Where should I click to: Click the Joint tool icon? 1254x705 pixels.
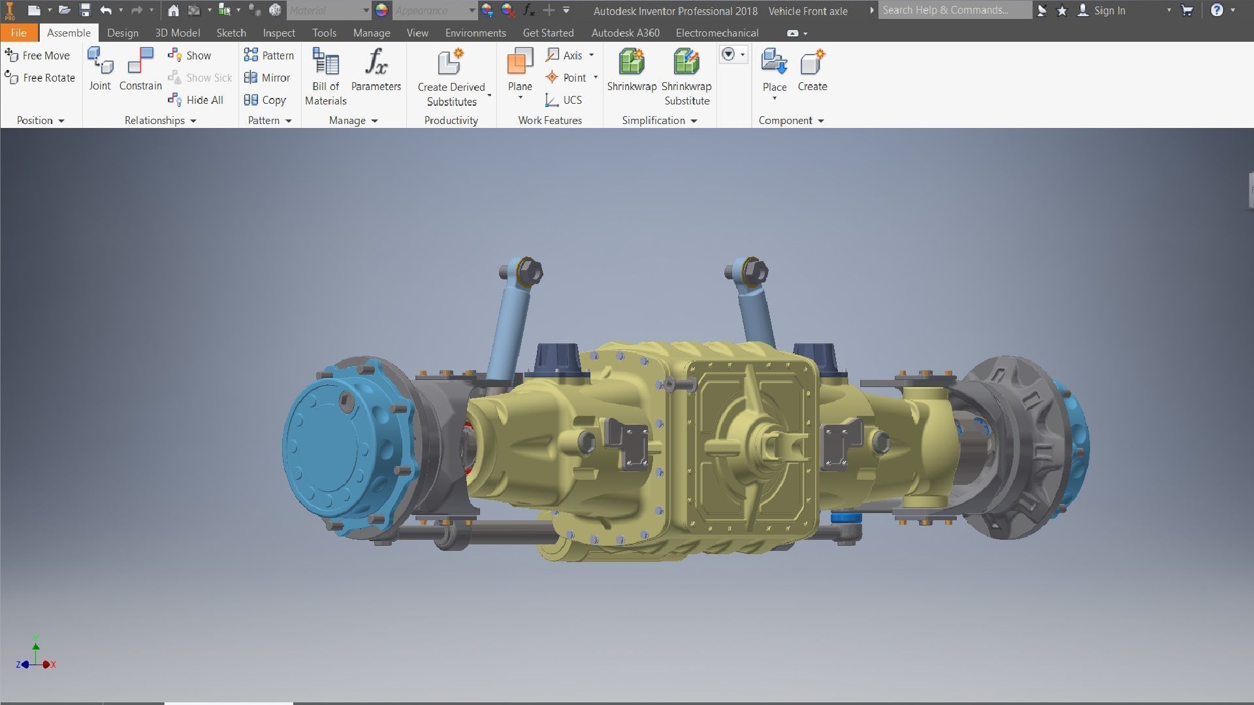coord(100,62)
